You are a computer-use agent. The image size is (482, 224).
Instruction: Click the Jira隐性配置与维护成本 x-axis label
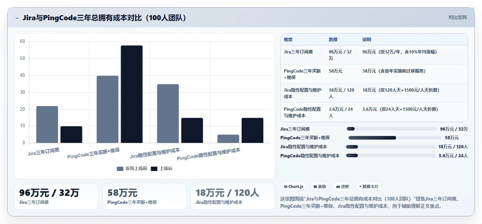tap(155, 153)
